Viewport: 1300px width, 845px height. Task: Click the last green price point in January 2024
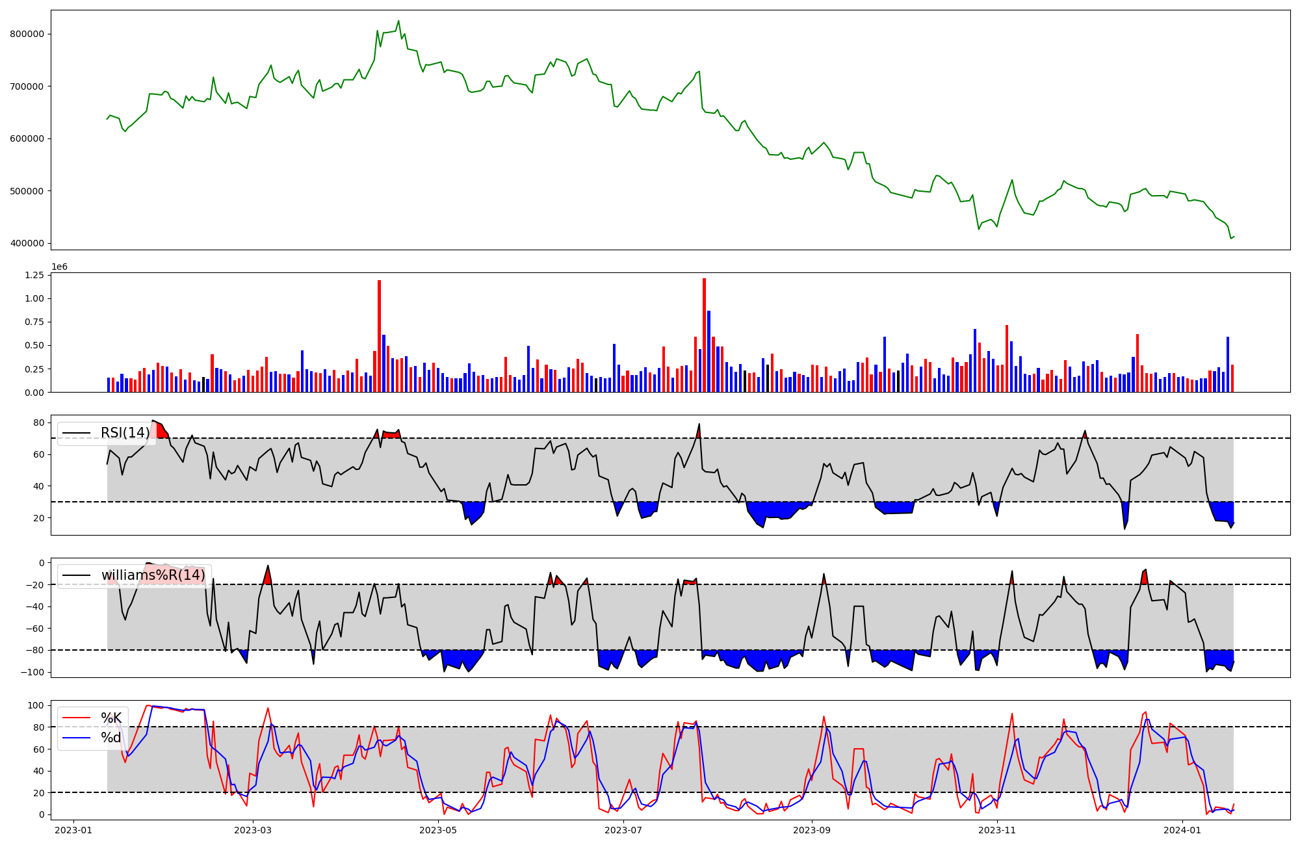1233,237
